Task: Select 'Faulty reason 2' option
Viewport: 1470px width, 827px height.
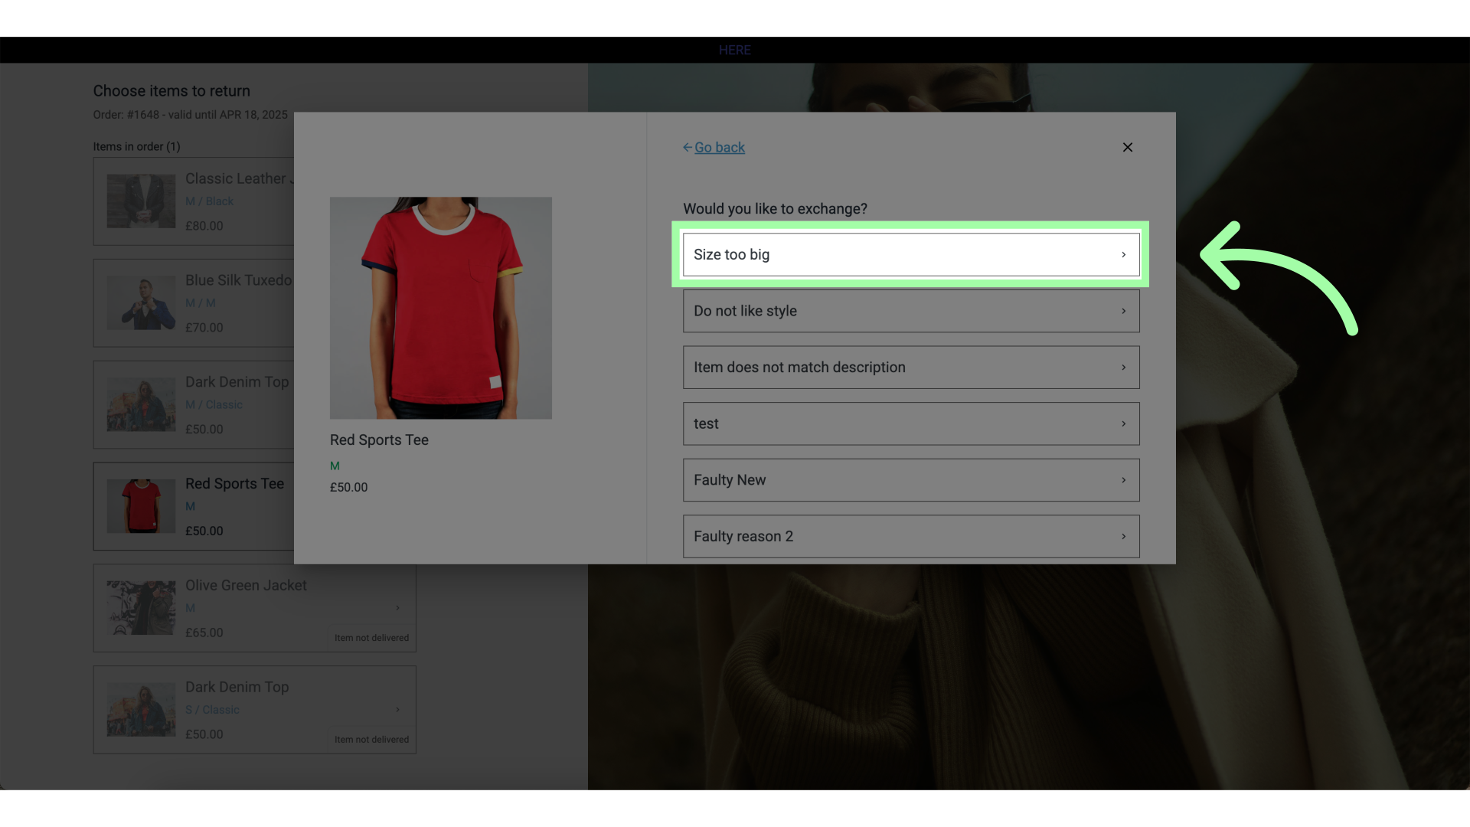Action: [911, 536]
